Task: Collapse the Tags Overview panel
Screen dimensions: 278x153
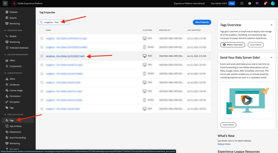Action: click(271, 25)
